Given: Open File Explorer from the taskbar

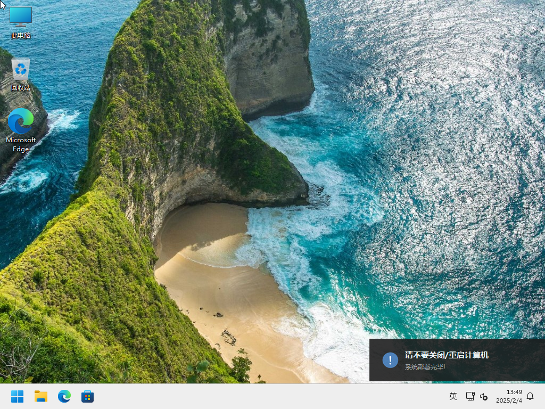Looking at the screenshot, I should [x=41, y=396].
